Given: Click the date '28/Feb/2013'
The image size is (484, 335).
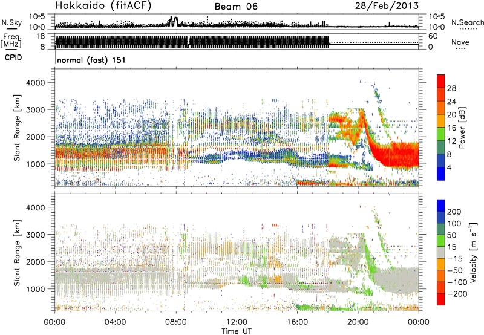Looking at the screenshot, I should click(x=387, y=5).
